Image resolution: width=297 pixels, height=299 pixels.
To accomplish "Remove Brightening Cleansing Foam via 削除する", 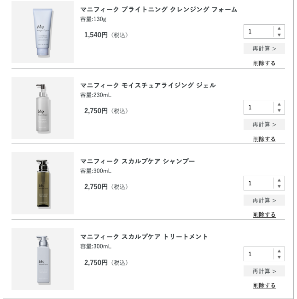I will pos(264,63).
